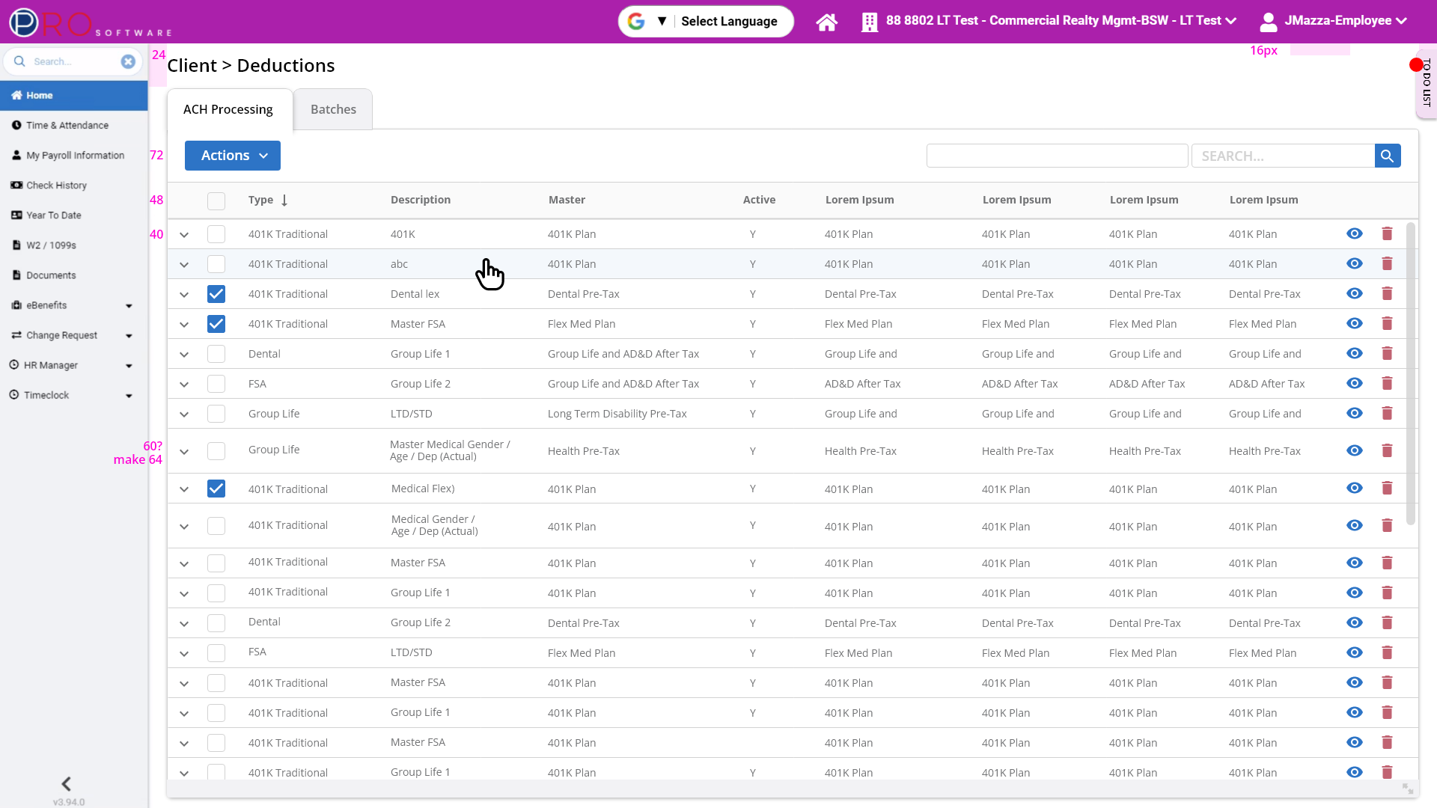1437x808 pixels.
Task: Check the select-all header checkbox
Action: click(216, 201)
